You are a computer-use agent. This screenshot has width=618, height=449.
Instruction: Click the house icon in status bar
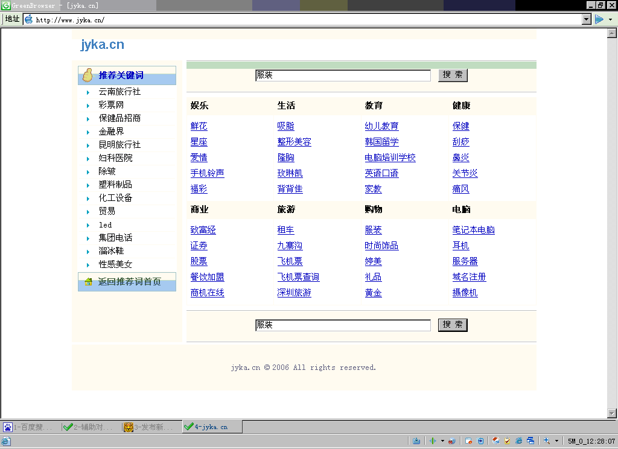495,441
